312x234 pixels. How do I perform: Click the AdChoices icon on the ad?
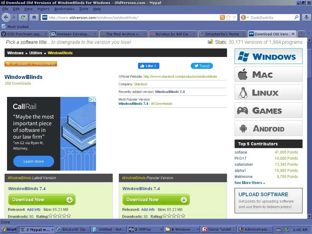[x=91, y=99]
